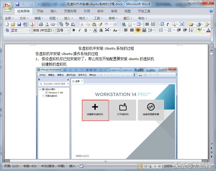Decrease indent icon
Viewport: 216px width, 171px height.
[179, 30]
